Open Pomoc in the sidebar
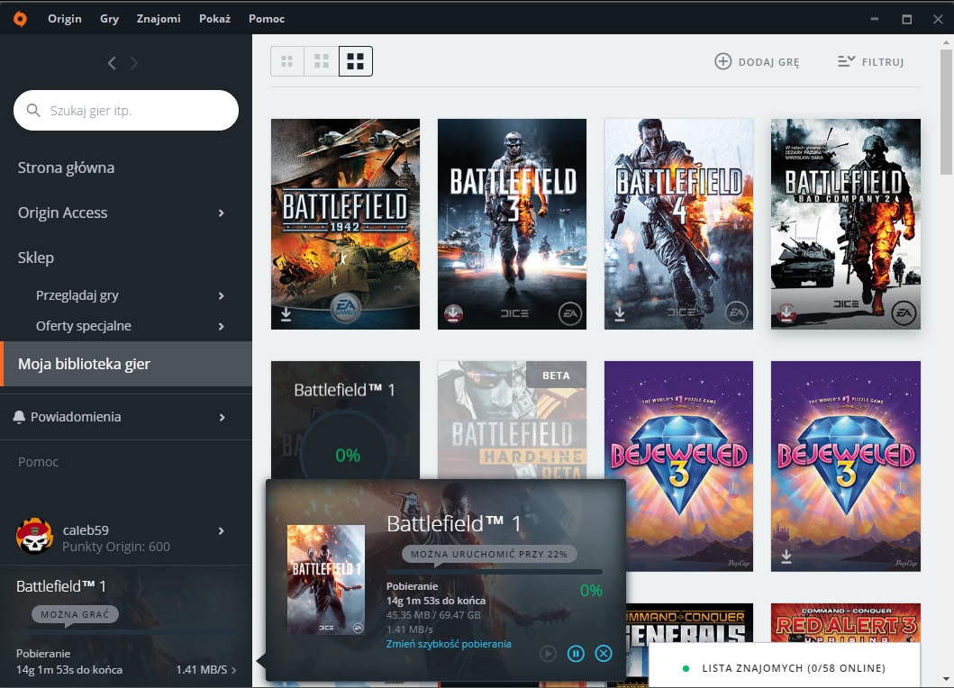The width and height of the screenshot is (954, 688). 38,462
